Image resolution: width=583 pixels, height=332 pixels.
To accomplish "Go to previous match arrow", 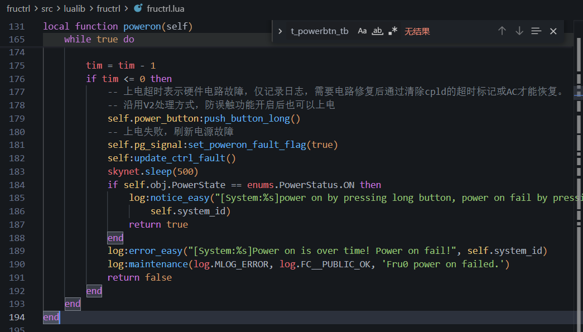I will pyautogui.click(x=502, y=31).
